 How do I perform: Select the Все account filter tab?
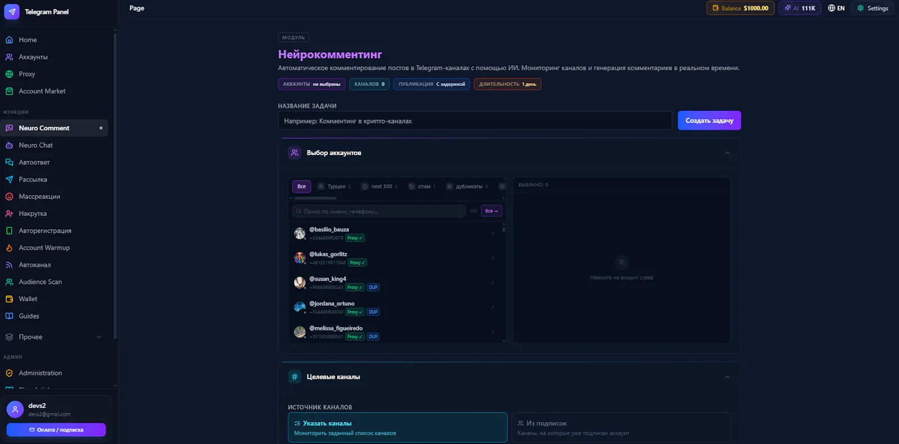click(302, 187)
